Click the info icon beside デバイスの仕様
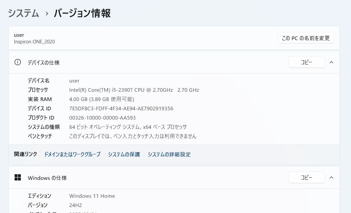 click(18, 62)
